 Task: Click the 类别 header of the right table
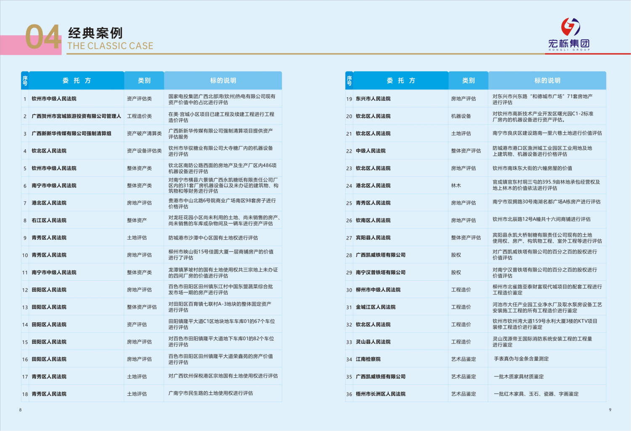[x=468, y=80]
